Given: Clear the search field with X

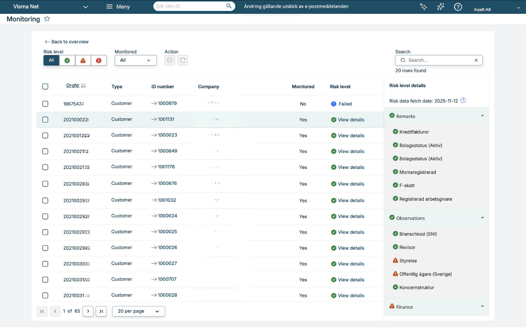Looking at the screenshot, I should pos(476,60).
